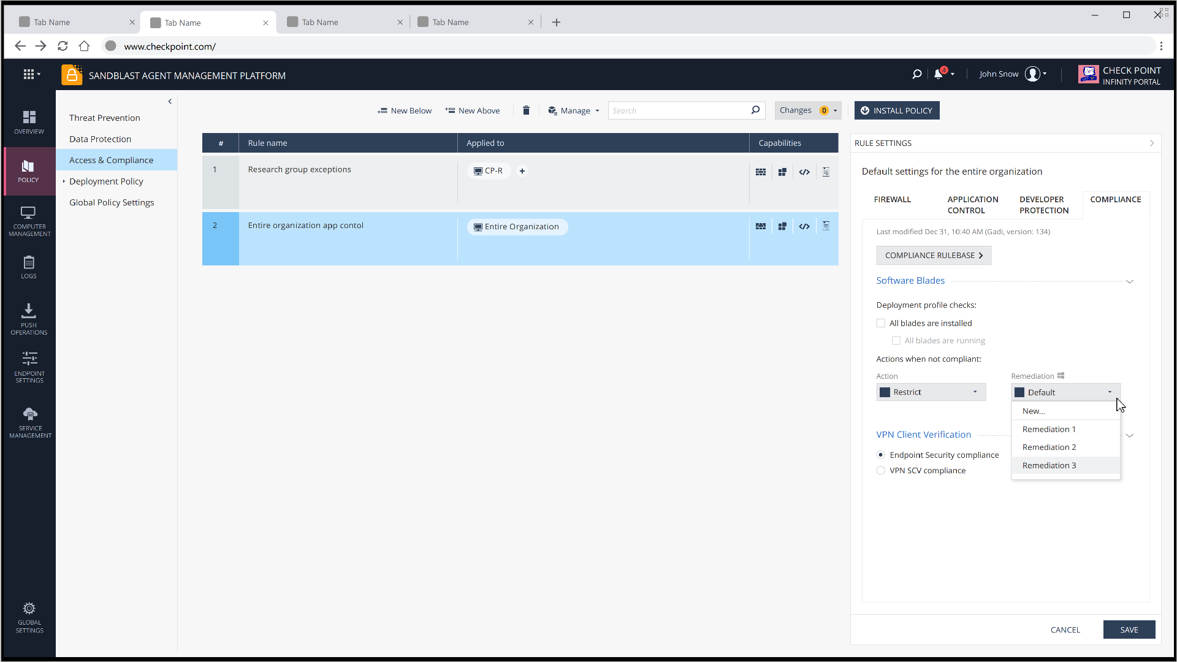This screenshot has height=662, width=1177.
Task: Open Endpoint Settings in the sidebar
Action: coord(29,367)
